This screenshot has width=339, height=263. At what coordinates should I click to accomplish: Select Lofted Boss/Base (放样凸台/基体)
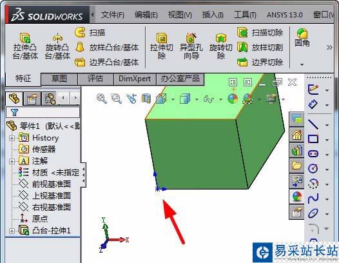106,47
